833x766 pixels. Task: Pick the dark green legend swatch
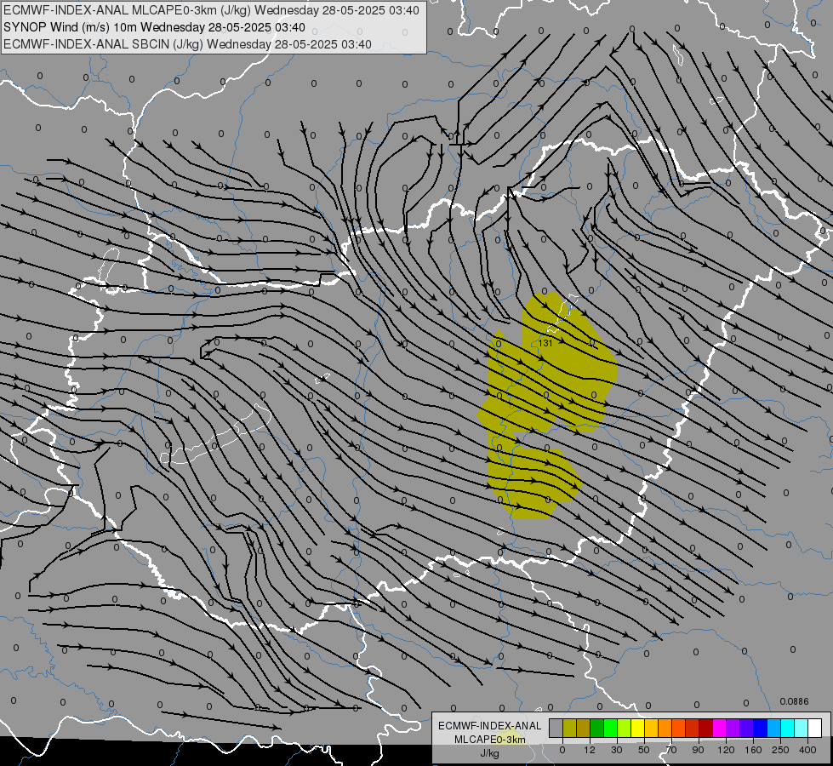(x=596, y=728)
